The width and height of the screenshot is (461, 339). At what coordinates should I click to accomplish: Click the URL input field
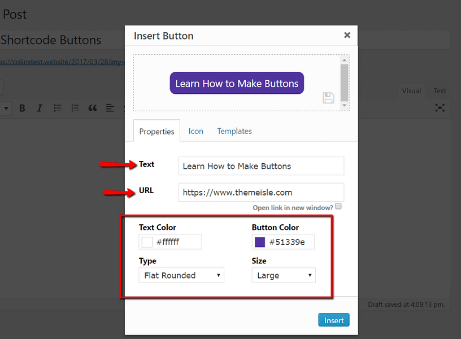(x=260, y=192)
